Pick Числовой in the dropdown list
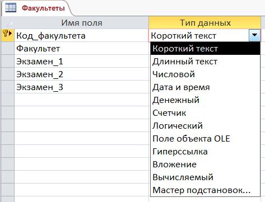 tap(205, 74)
